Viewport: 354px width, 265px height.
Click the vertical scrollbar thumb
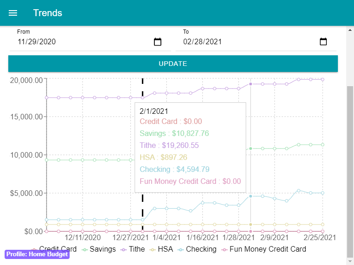tap(350, 171)
